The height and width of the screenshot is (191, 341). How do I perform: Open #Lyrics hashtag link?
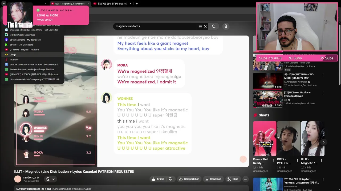(x=87, y=189)
